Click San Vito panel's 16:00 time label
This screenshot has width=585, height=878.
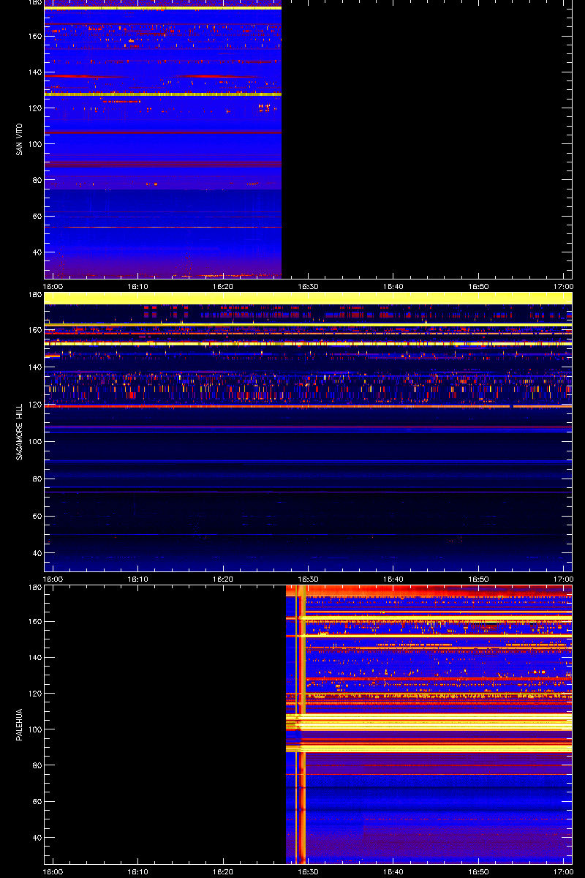coord(53,287)
